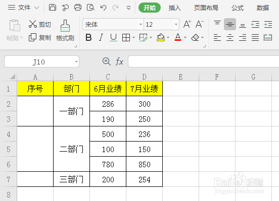Open the clipboard group dialog launcher
The image size is (279, 201).
coord(76,46)
